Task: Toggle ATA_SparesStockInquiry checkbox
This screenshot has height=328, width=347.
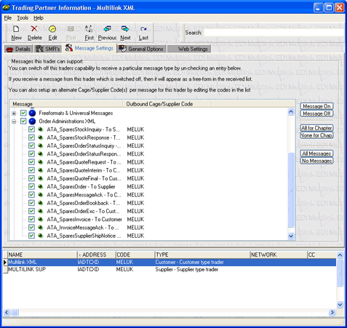Action: tap(31, 129)
